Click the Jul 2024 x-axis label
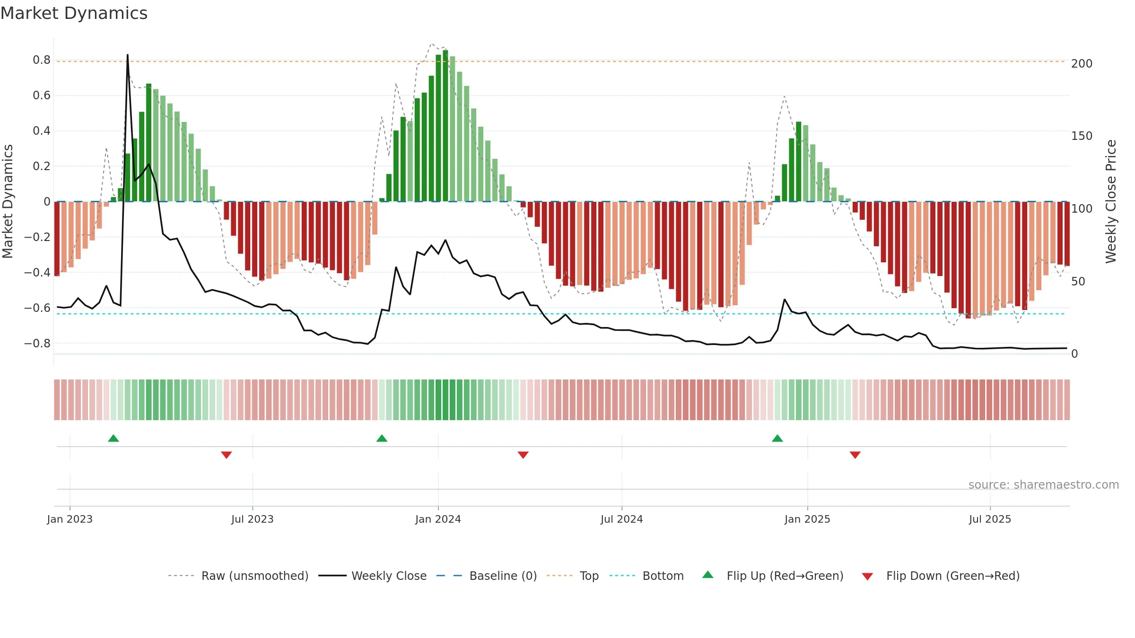 click(x=622, y=519)
